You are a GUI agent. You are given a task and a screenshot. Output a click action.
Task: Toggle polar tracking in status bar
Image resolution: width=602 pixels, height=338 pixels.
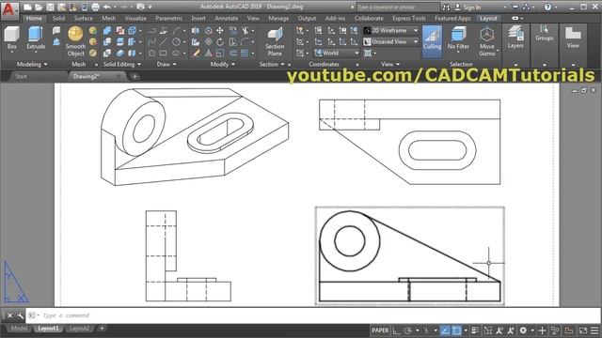(x=407, y=330)
